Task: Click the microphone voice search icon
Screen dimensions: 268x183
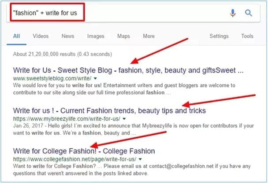Action: 233,13
